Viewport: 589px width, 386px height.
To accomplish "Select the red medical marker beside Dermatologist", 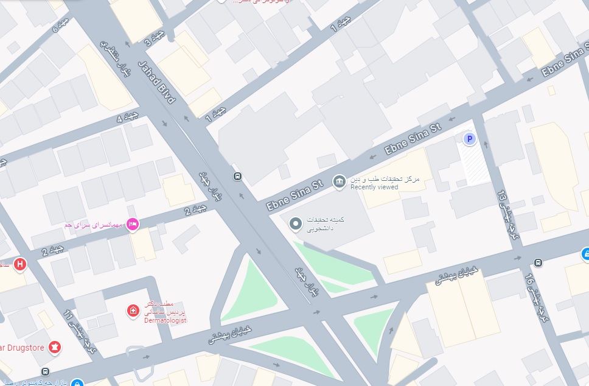I will [x=133, y=311].
